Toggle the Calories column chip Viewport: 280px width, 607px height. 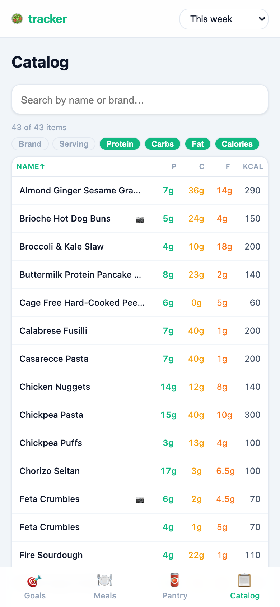point(237,144)
